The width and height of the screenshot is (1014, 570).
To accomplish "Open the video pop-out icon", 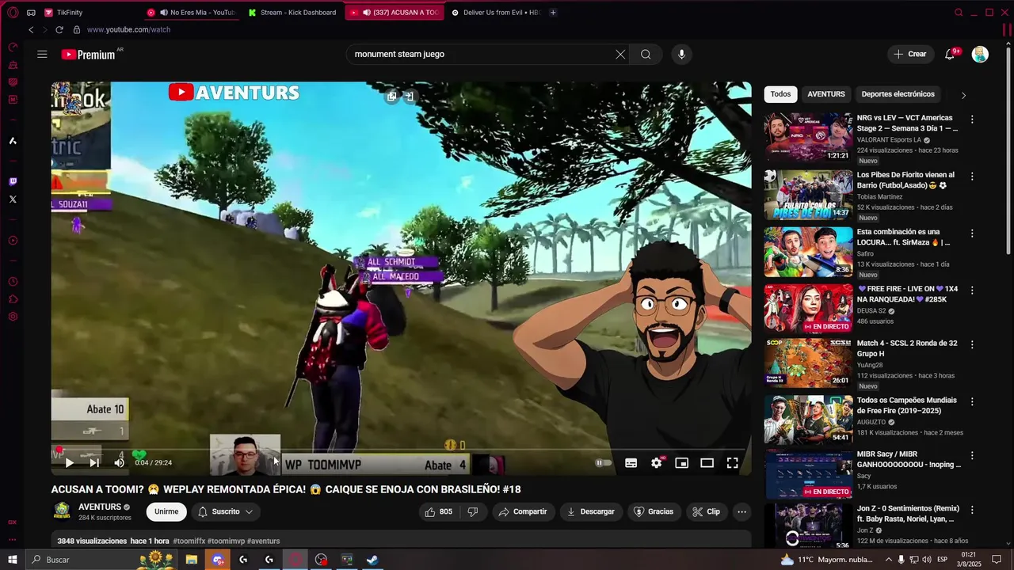I will (x=391, y=97).
